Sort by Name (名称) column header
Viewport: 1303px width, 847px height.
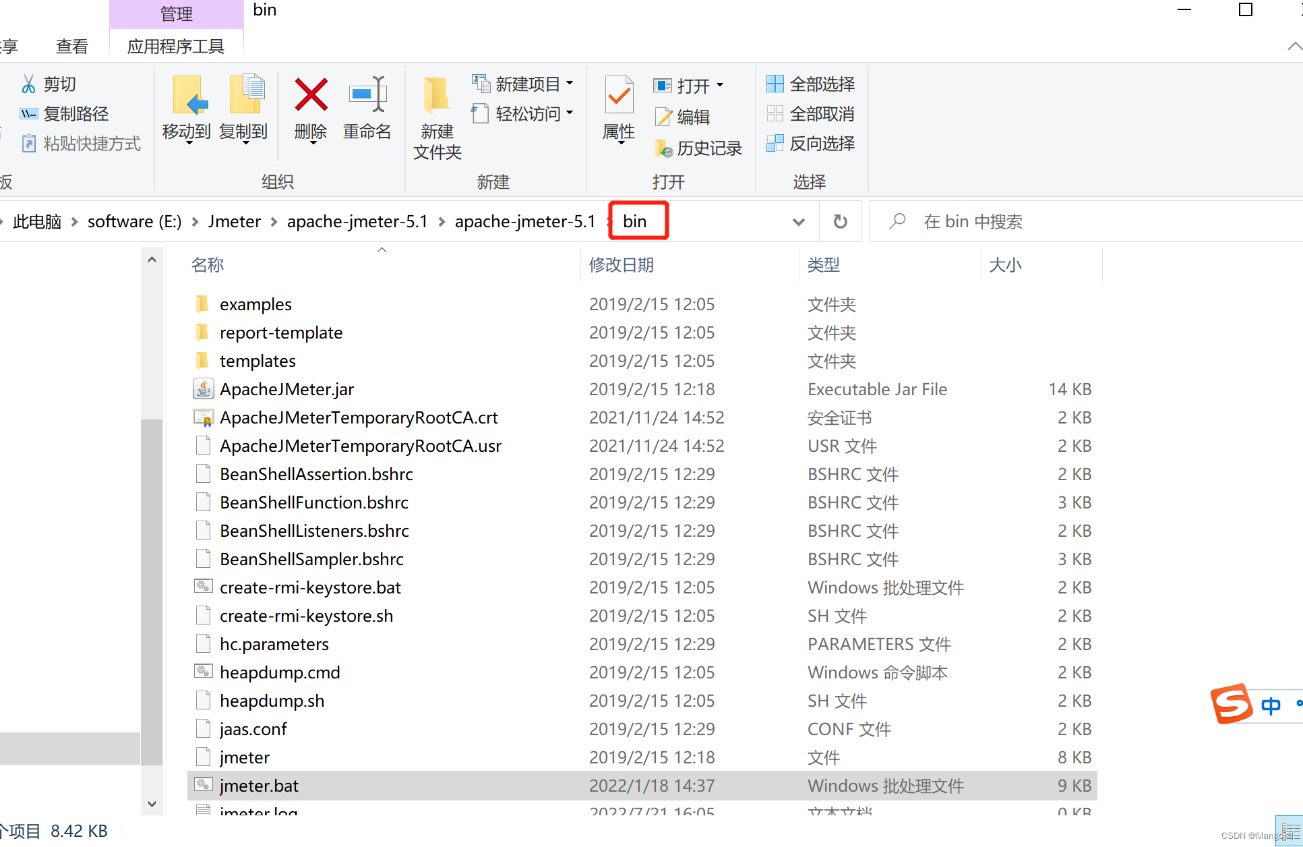tap(207, 265)
